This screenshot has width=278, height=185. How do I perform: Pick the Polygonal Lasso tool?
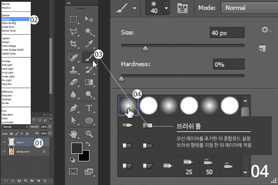coord(73,31)
